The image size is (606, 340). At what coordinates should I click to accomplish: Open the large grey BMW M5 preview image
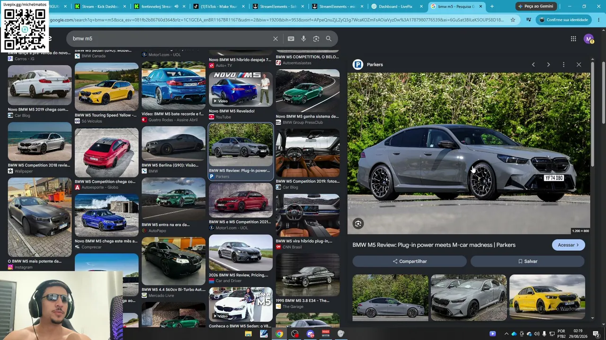(x=469, y=153)
